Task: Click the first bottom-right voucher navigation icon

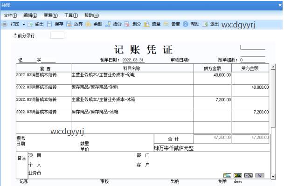Action: pyautogui.click(x=227, y=175)
